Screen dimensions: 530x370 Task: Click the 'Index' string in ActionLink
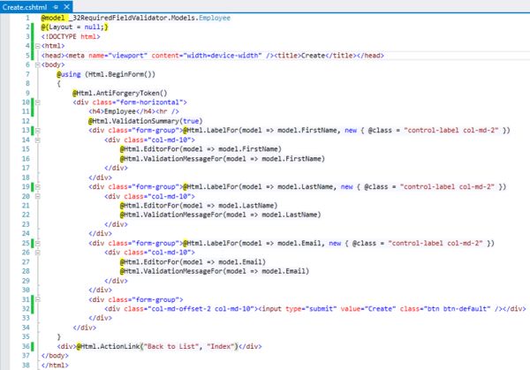click(221, 346)
